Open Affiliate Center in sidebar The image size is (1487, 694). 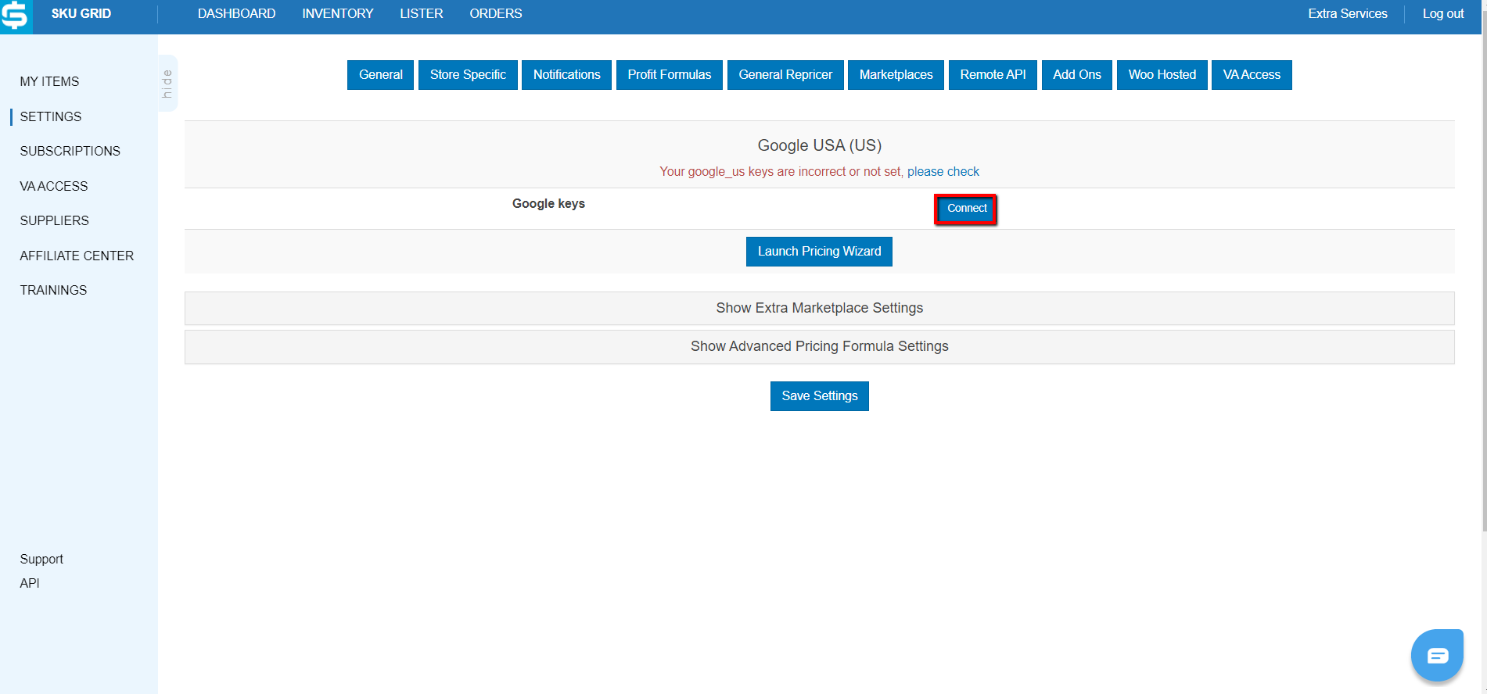77,256
